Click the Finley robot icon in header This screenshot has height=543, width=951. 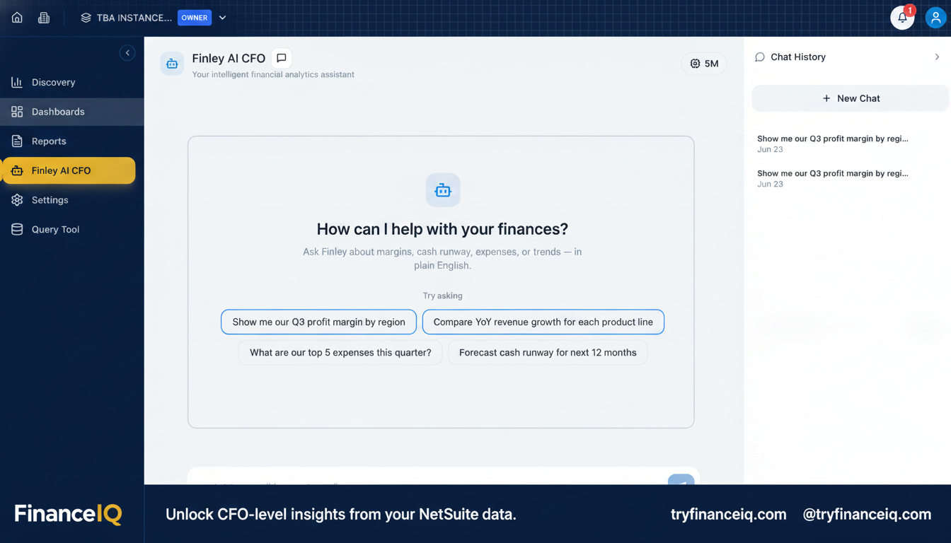[172, 64]
